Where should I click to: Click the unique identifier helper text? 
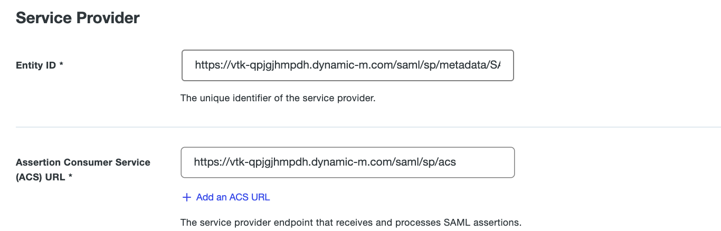(278, 98)
